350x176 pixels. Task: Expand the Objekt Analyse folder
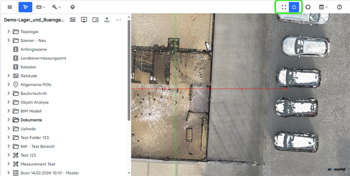8,102
